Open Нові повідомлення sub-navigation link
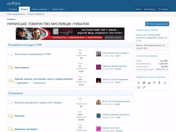This screenshot has width=176, height=132. [16, 14]
